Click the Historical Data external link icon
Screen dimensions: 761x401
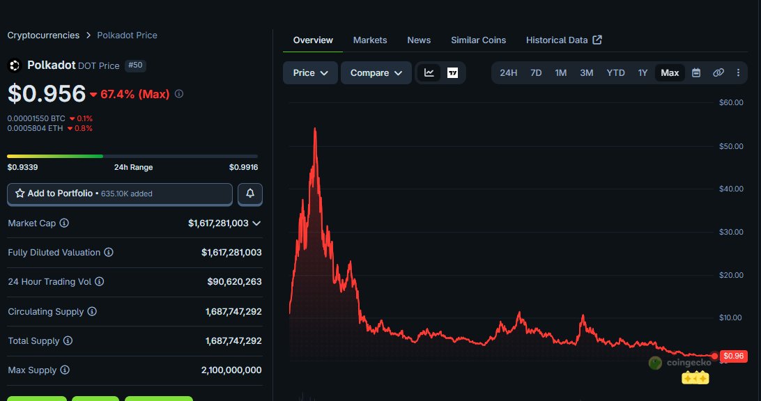597,40
